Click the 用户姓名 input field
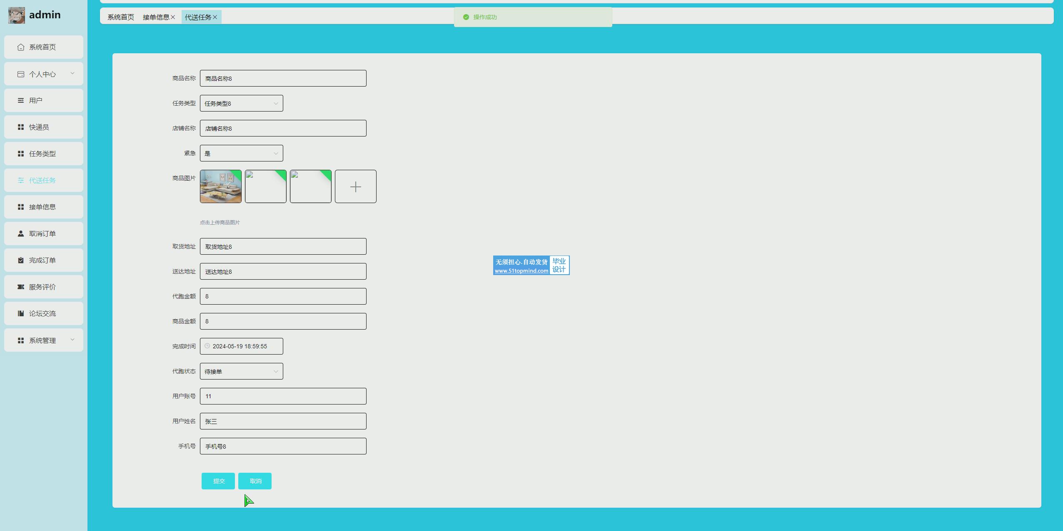Screen dimensions: 1063x531 pyautogui.click(x=283, y=421)
